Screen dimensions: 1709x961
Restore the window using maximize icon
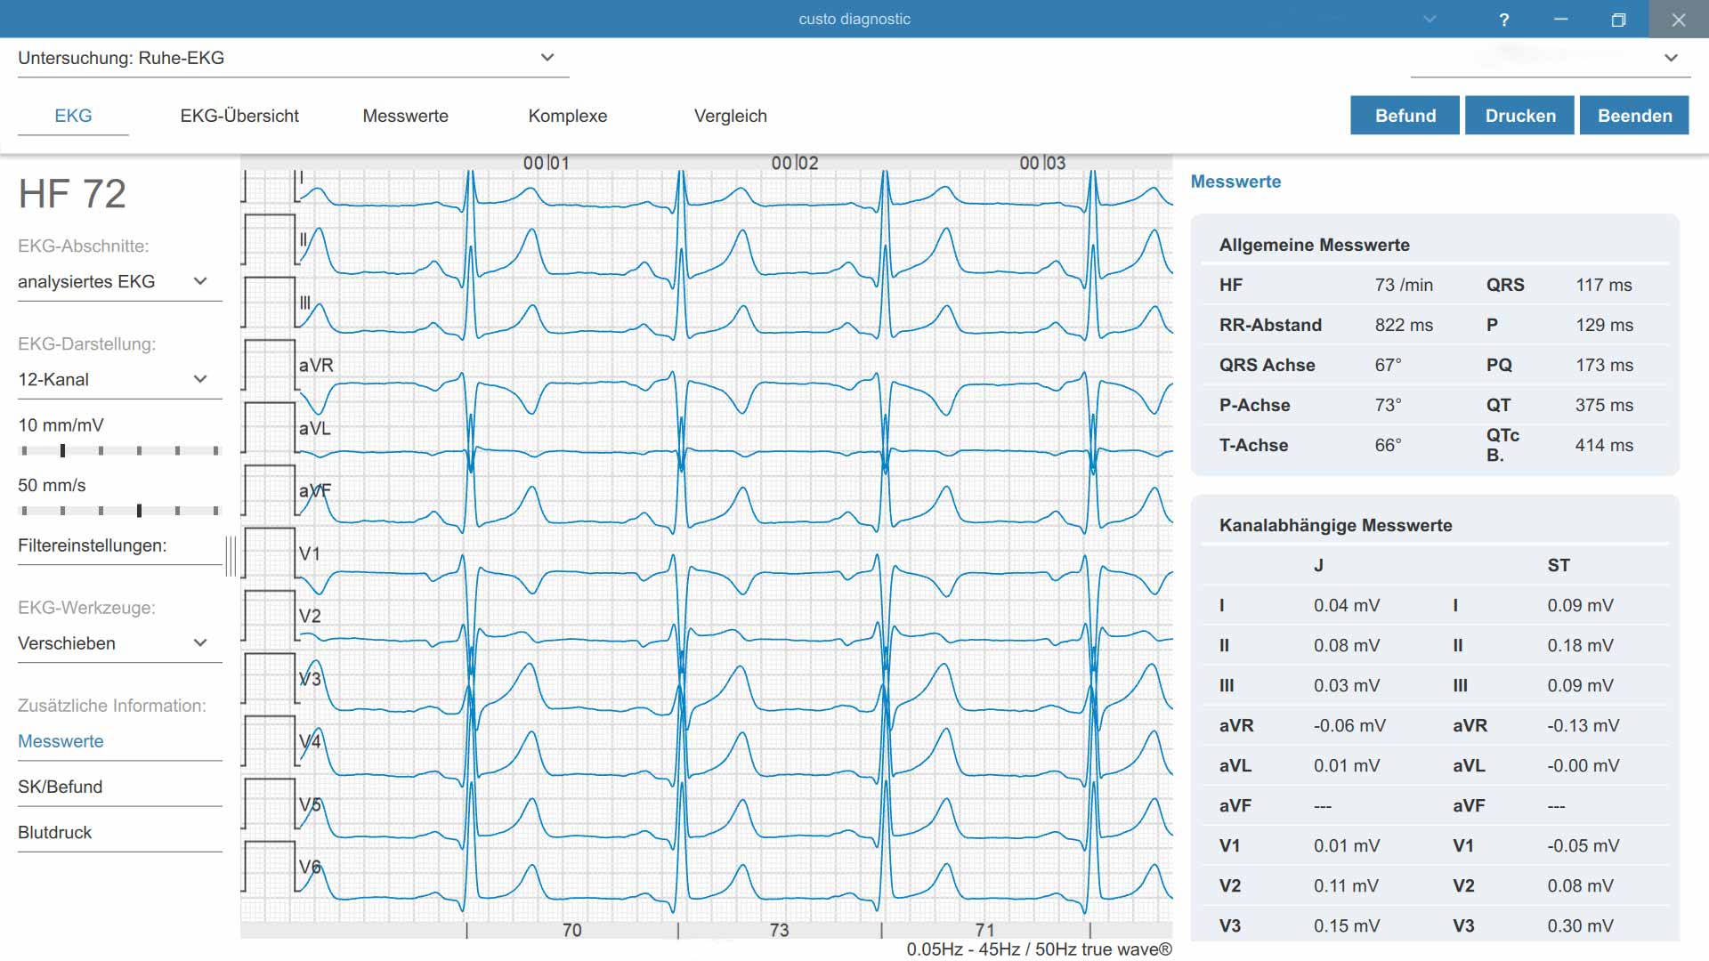point(1618,20)
